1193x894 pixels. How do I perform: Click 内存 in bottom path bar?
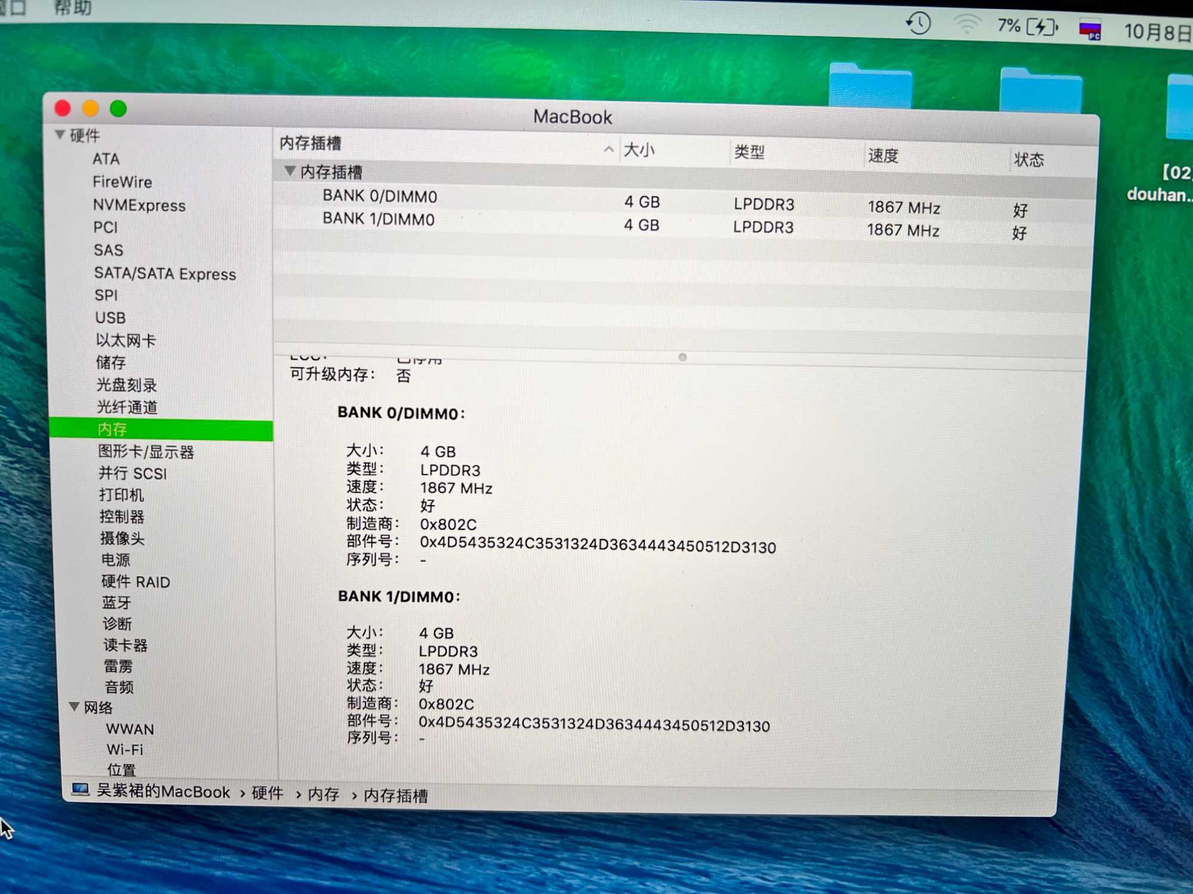coord(323,794)
